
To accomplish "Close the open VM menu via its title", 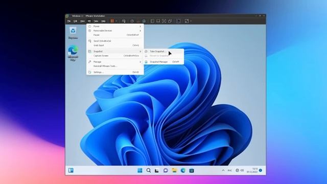I will coord(89,21).
